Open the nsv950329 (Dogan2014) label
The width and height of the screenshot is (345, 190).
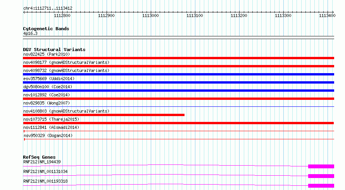coord(48,135)
